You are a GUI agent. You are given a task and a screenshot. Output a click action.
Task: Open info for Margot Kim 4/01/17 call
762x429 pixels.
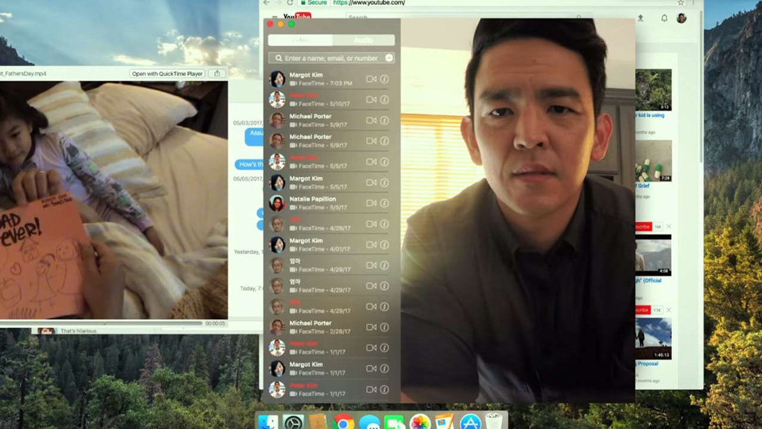point(384,245)
